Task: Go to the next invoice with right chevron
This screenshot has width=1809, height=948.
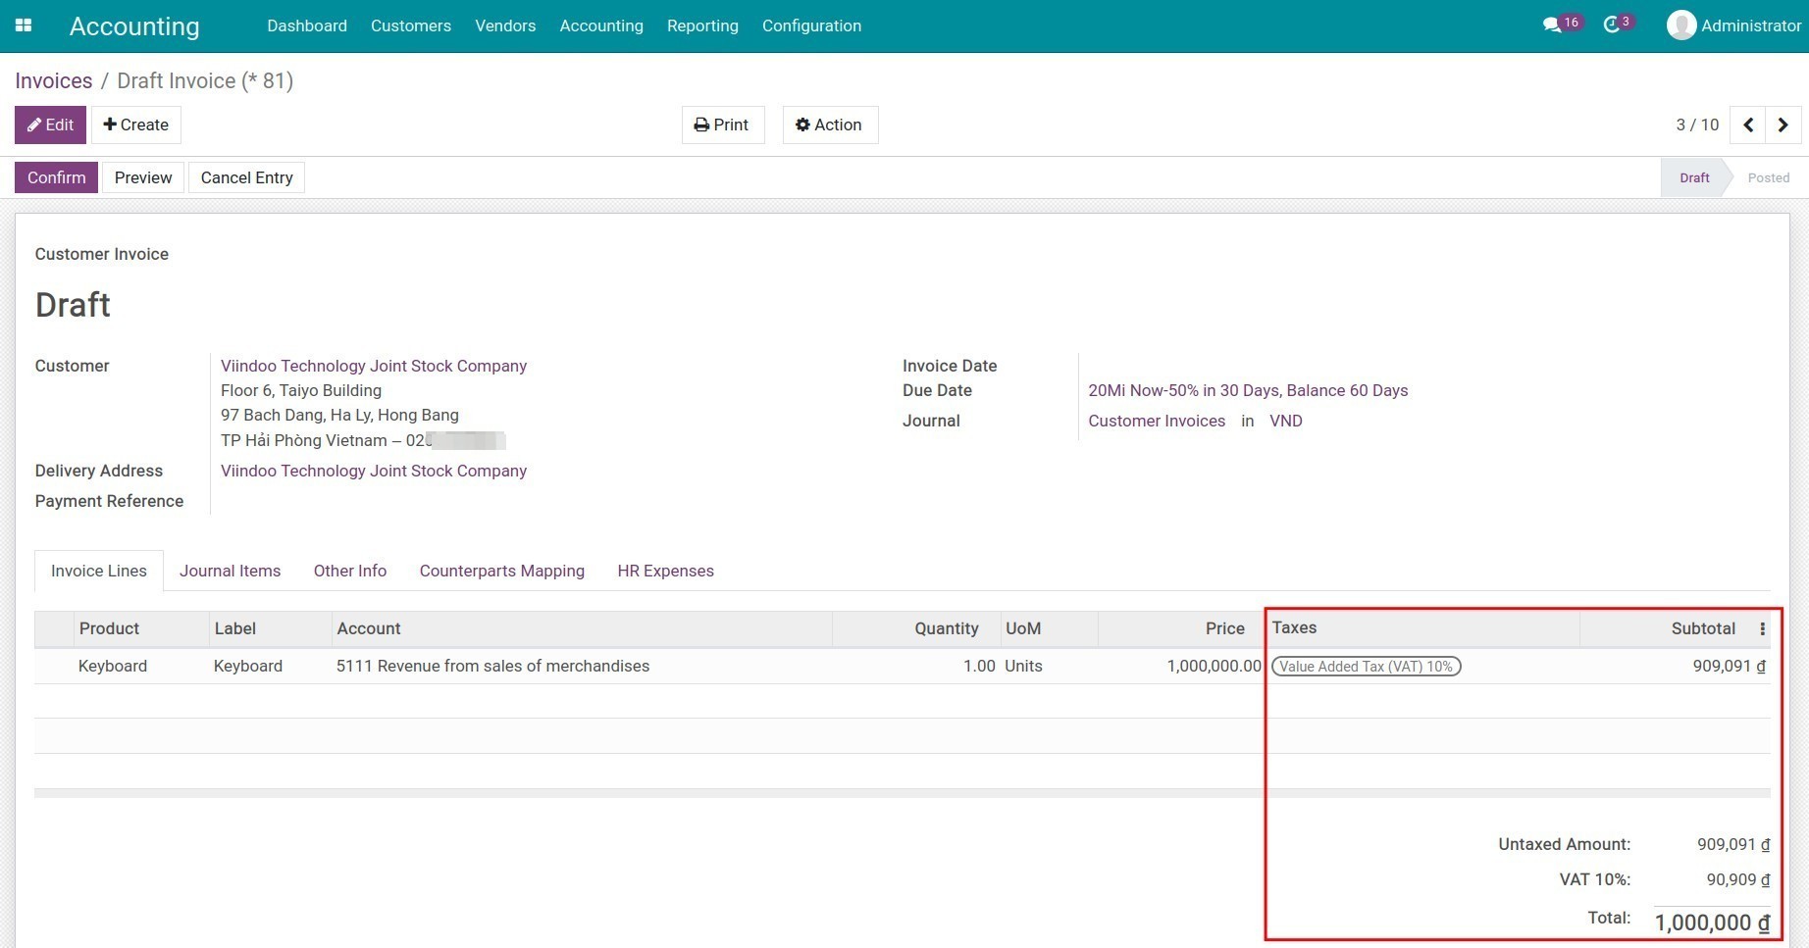Action: (1783, 125)
